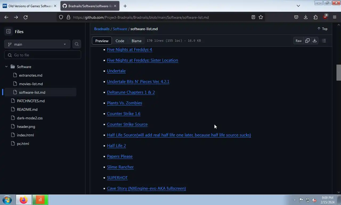
Task: Switch to the Code tab
Action: tap(120, 41)
